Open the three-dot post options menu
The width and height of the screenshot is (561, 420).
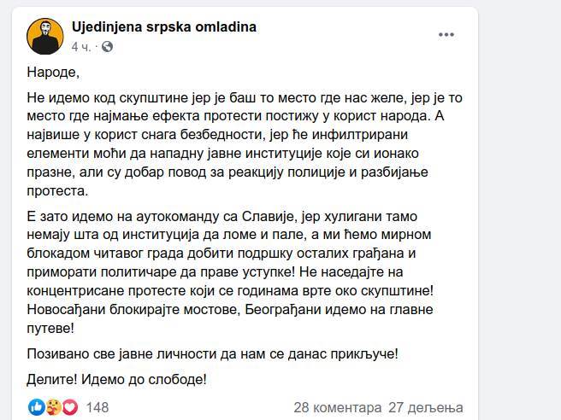click(446, 35)
